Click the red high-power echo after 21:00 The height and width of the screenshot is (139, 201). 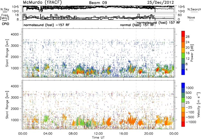(x=157, y=70)
